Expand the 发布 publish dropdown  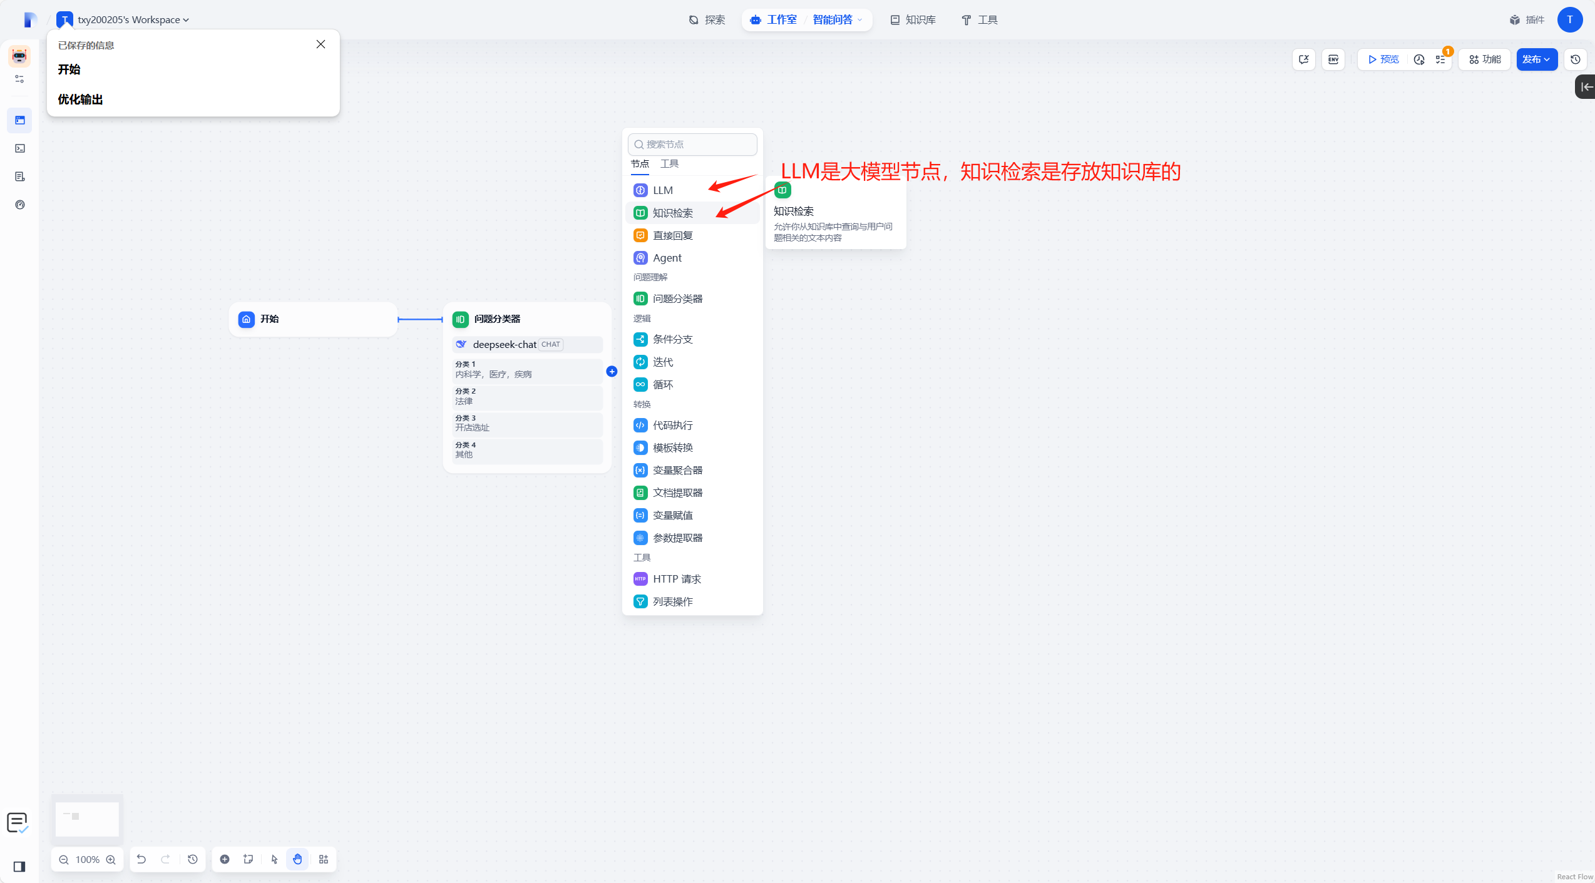[x=1536, y=59]
